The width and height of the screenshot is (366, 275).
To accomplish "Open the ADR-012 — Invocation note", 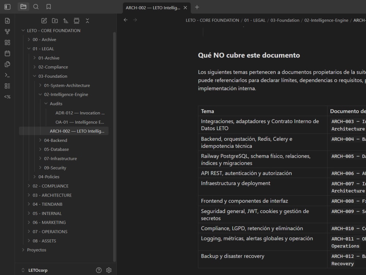I will 80,113.
